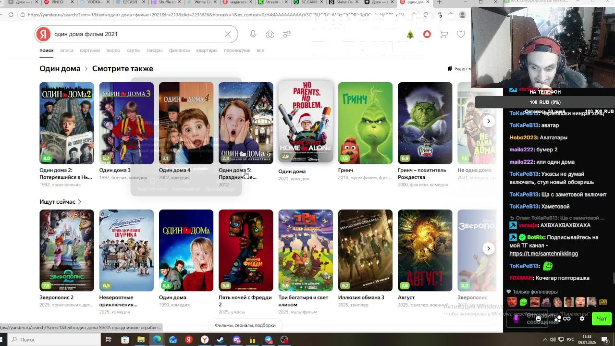Open the Telegram link in chat
The width and height of the screenshot is (615, 346).
coord(543,254)
